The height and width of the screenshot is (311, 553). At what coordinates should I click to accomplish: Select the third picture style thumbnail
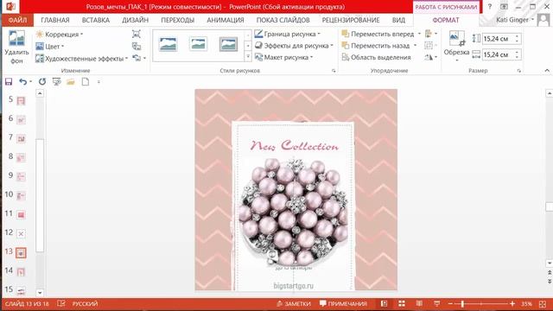(228, 44)
